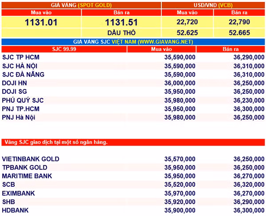Click the SCB row label

tap(8, 185)
